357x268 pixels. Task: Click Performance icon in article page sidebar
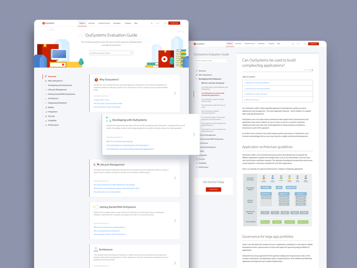(x=197, y=167)
